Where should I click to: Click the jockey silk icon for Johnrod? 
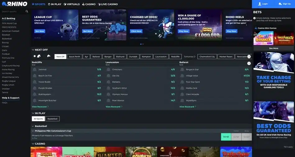pos(35,70)
